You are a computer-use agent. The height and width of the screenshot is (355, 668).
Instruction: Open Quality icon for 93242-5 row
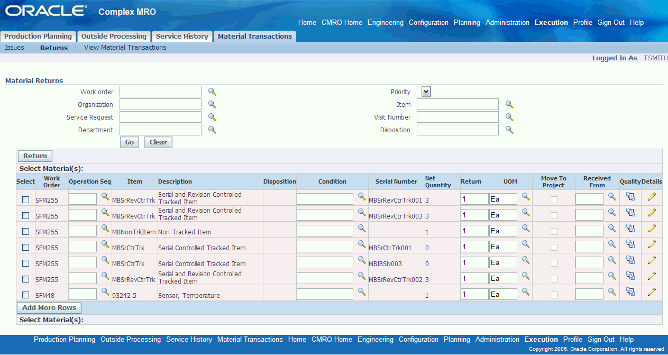[630, 292]
